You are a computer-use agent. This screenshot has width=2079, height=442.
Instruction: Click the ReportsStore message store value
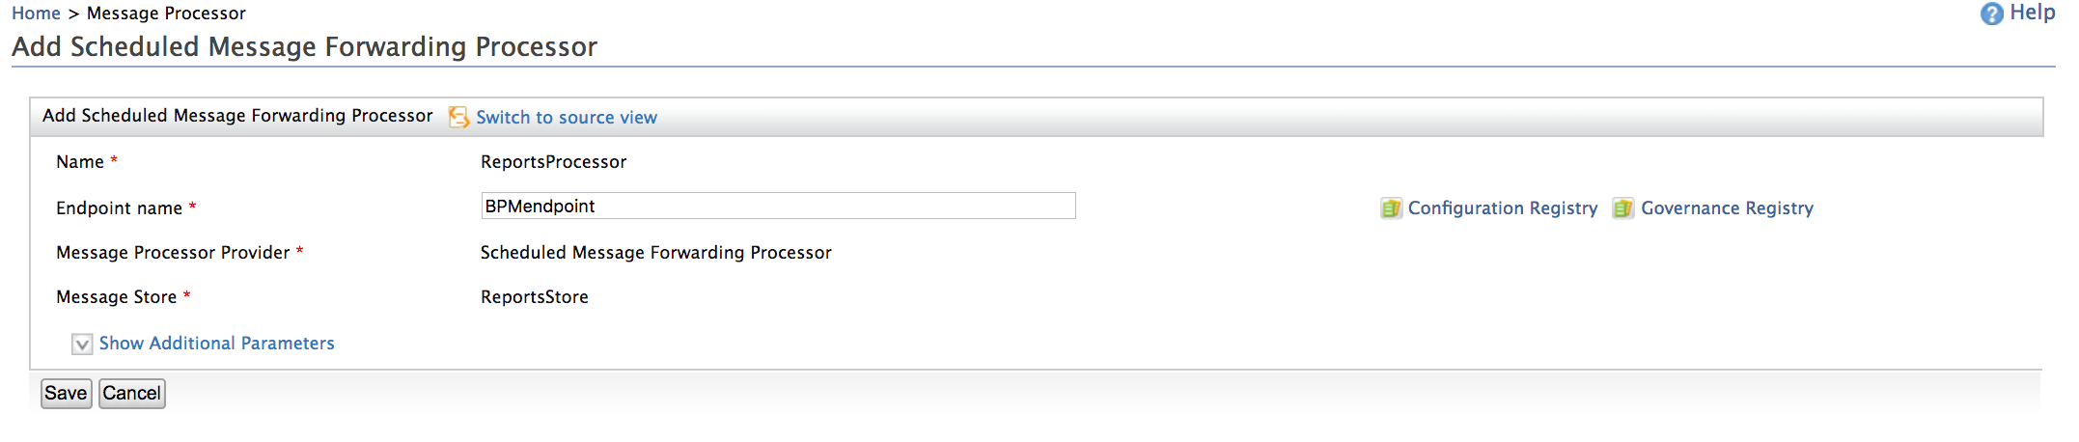(x=534, y=297)
